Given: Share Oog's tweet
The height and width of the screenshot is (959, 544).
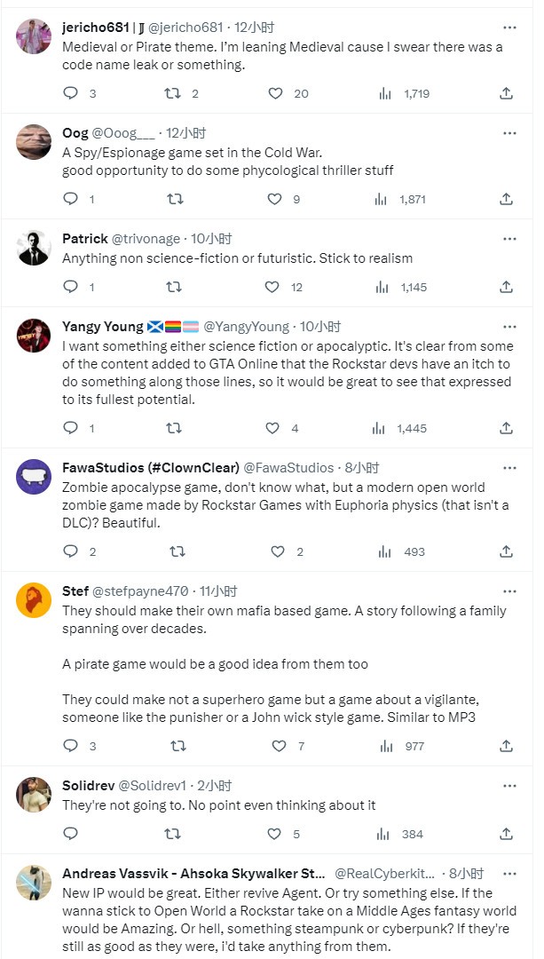Looking at the screenshot, I should 506,199.
